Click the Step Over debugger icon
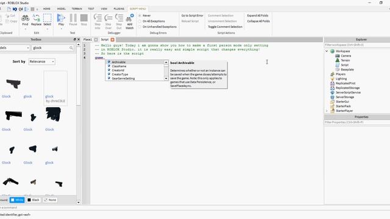Screen dimensions: 390x219 108,18
